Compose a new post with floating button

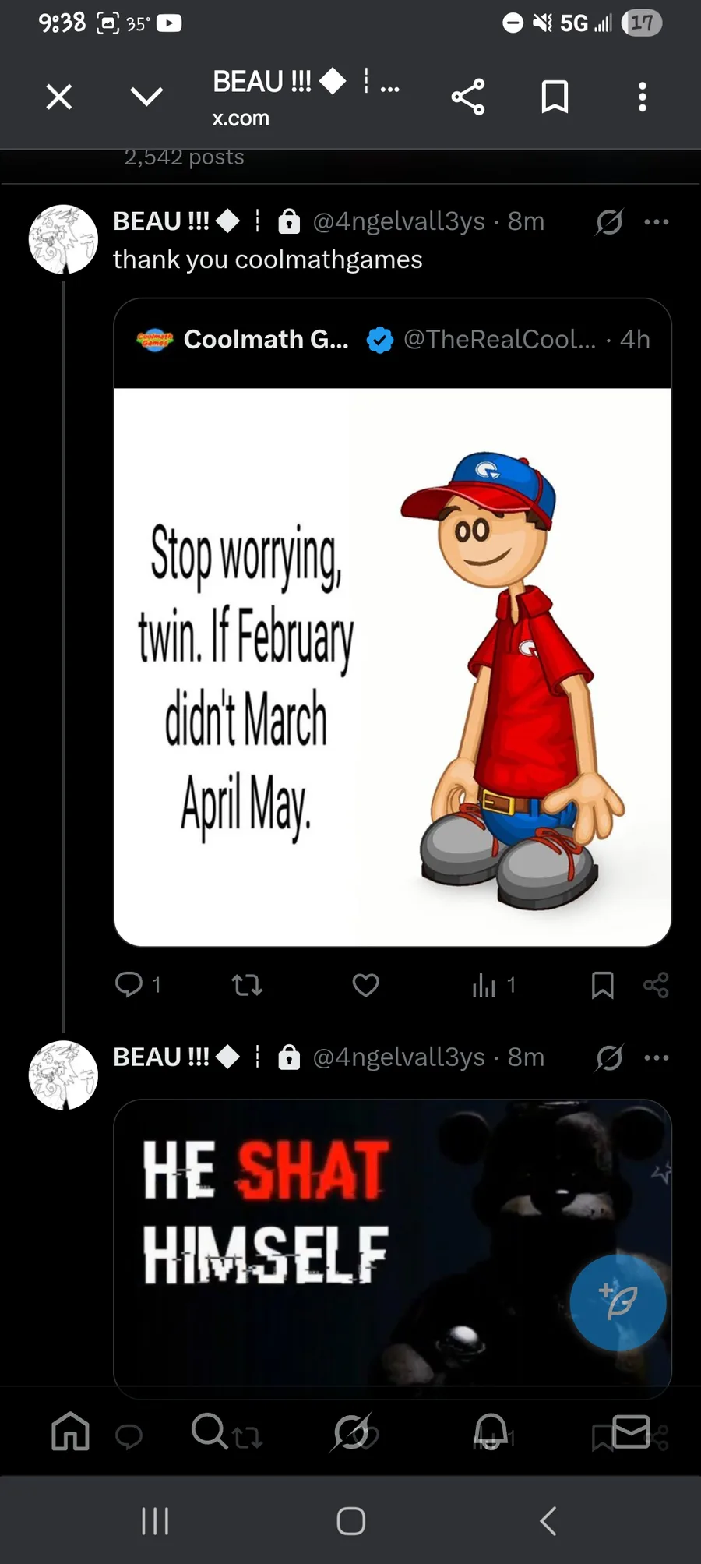[x=618, y=1302]
